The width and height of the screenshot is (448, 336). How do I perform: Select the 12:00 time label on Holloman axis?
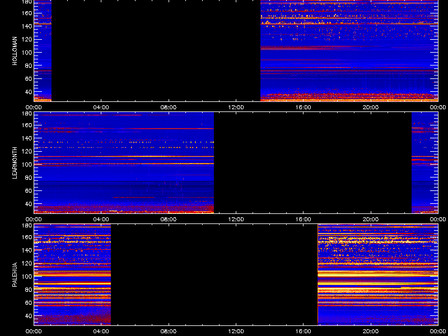click(x=236, y=108)
